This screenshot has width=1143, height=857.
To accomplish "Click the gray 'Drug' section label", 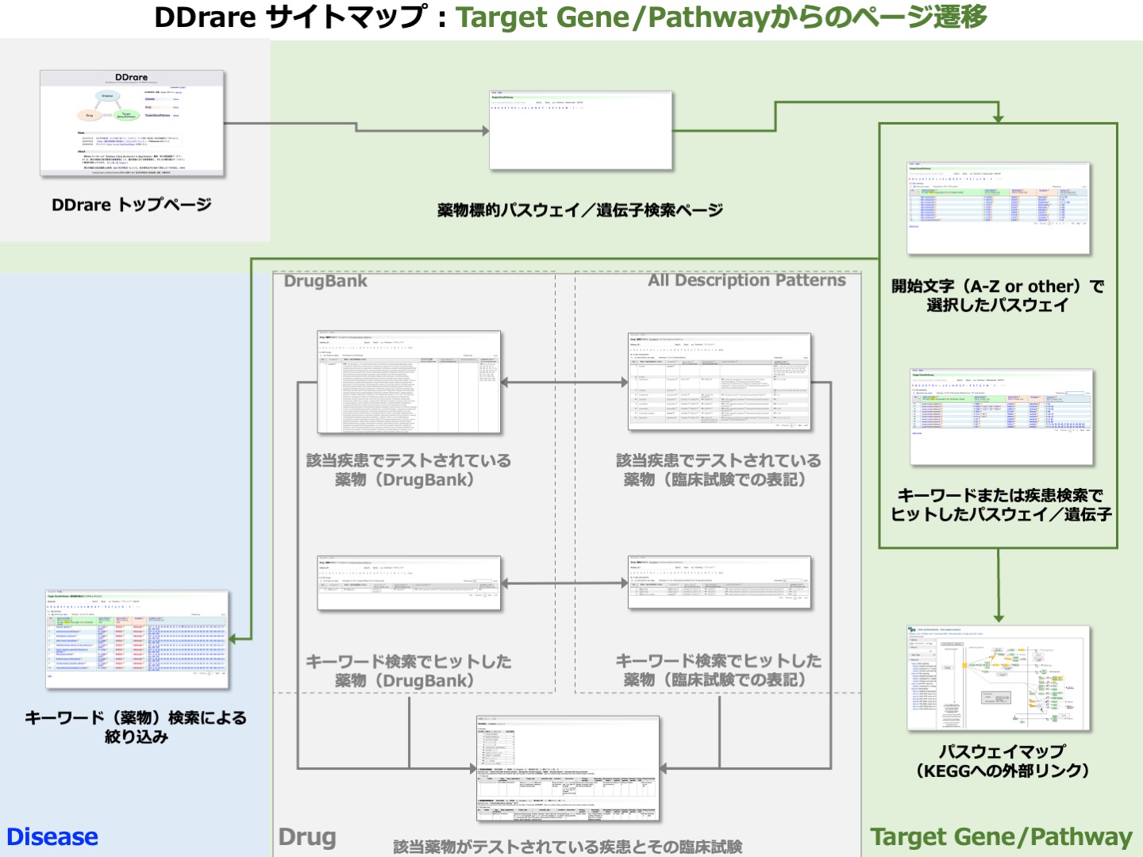I will click(307, 836).
